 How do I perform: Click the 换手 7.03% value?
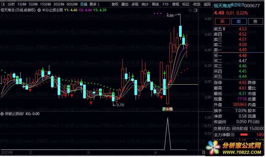click(x=241, y=111)
